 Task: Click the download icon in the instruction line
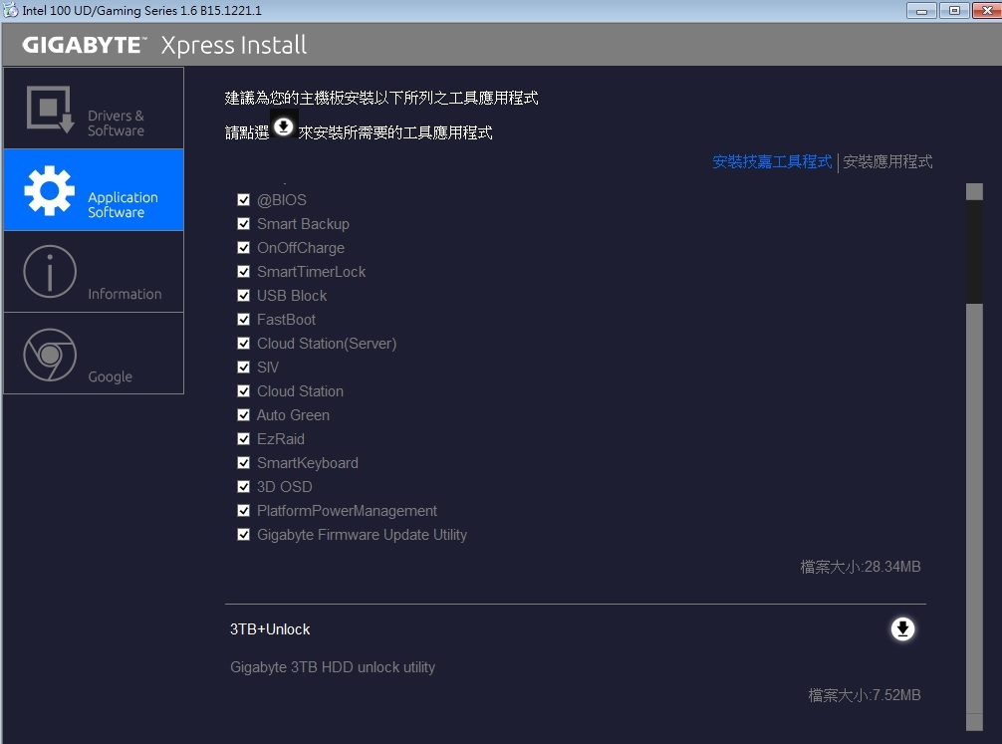[283, 127]
